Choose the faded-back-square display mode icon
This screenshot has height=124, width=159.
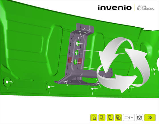click(x=102, y=117)
